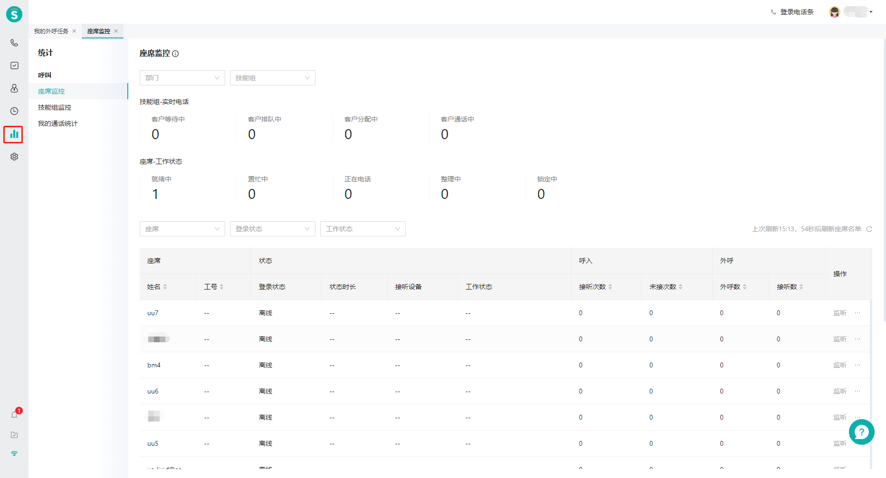Open the settings gear sidebar icon
This screenshot has height=478, width=886.
click(x=14, y=157)
